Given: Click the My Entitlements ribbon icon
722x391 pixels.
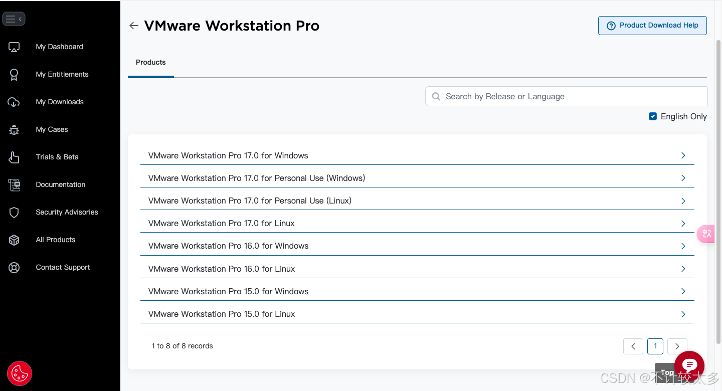Looking at the screenshot, I should pyautogui.click(x=14, y=75).
